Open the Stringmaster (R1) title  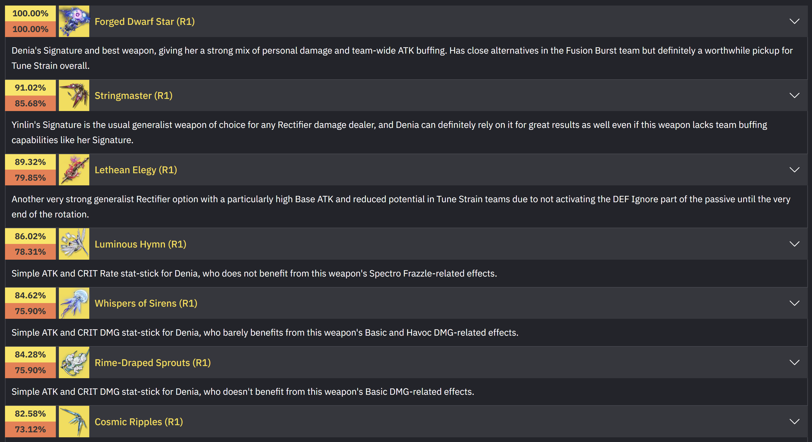point(134,96)
